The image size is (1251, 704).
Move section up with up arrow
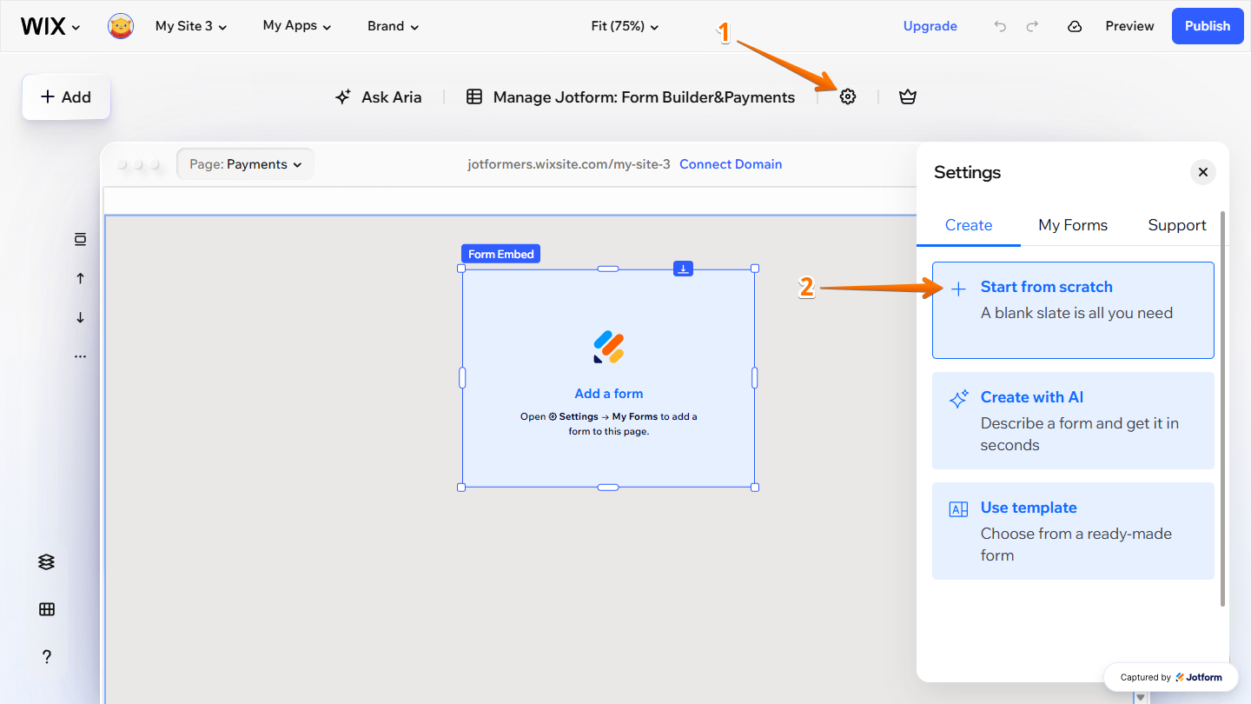[80, 278]
